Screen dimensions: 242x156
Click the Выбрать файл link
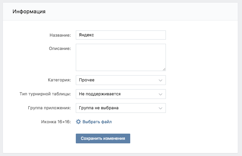(97, 122)
